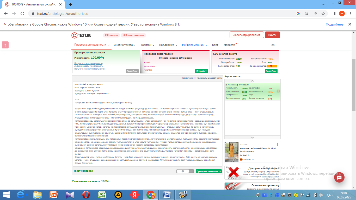The width and height of the screenshot is (356, 200).
Task: Click the Получить ссылку на проверку link
Action: pos(89,63)
